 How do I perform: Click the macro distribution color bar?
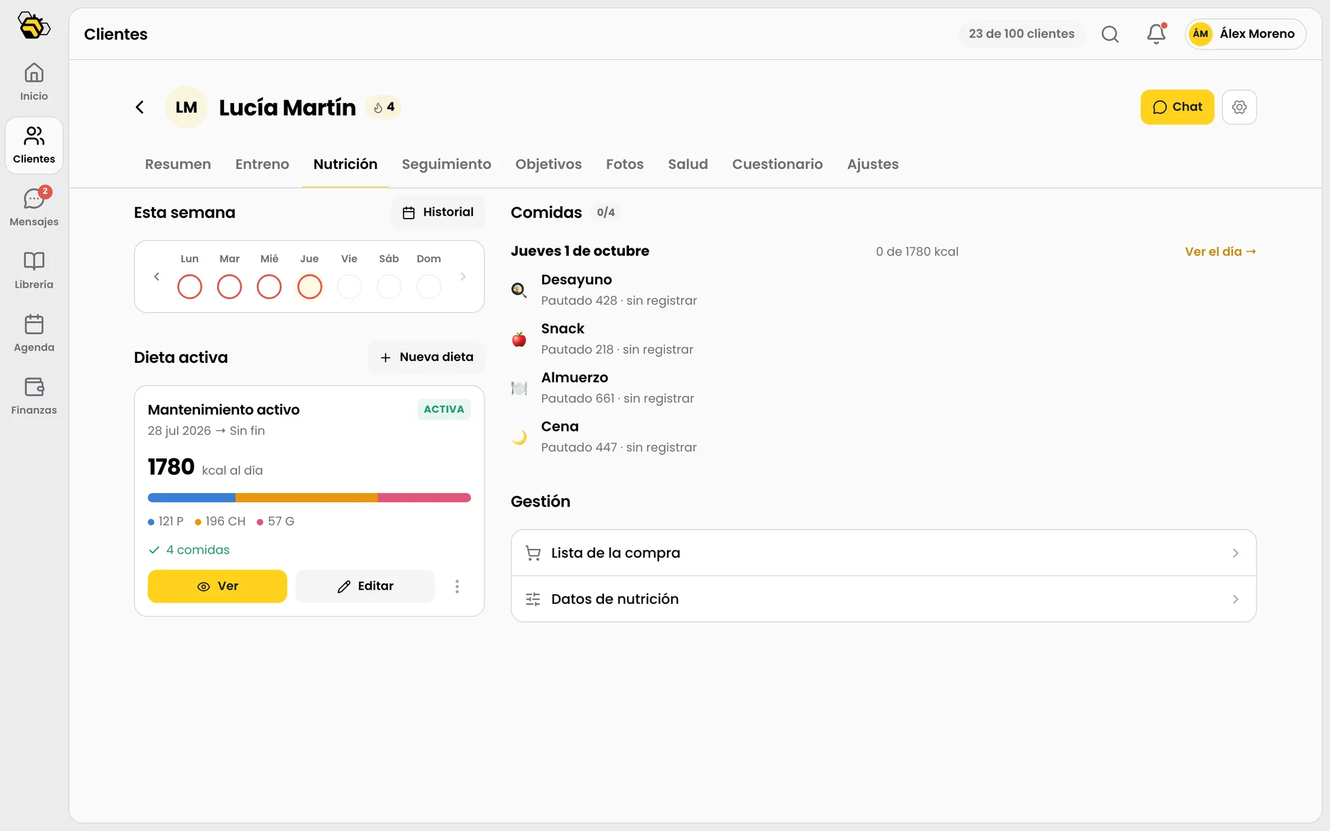pos(309,498)
